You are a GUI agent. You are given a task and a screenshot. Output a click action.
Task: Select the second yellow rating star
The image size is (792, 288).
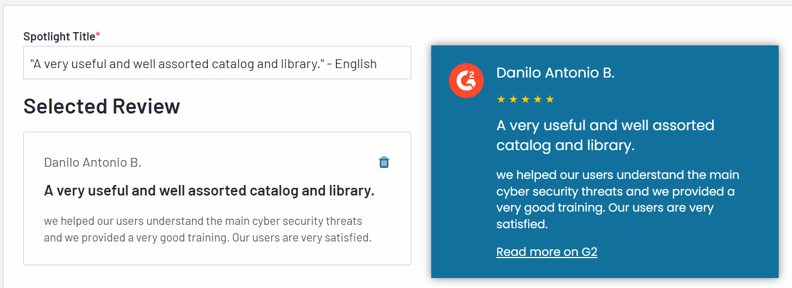(513, 99)
